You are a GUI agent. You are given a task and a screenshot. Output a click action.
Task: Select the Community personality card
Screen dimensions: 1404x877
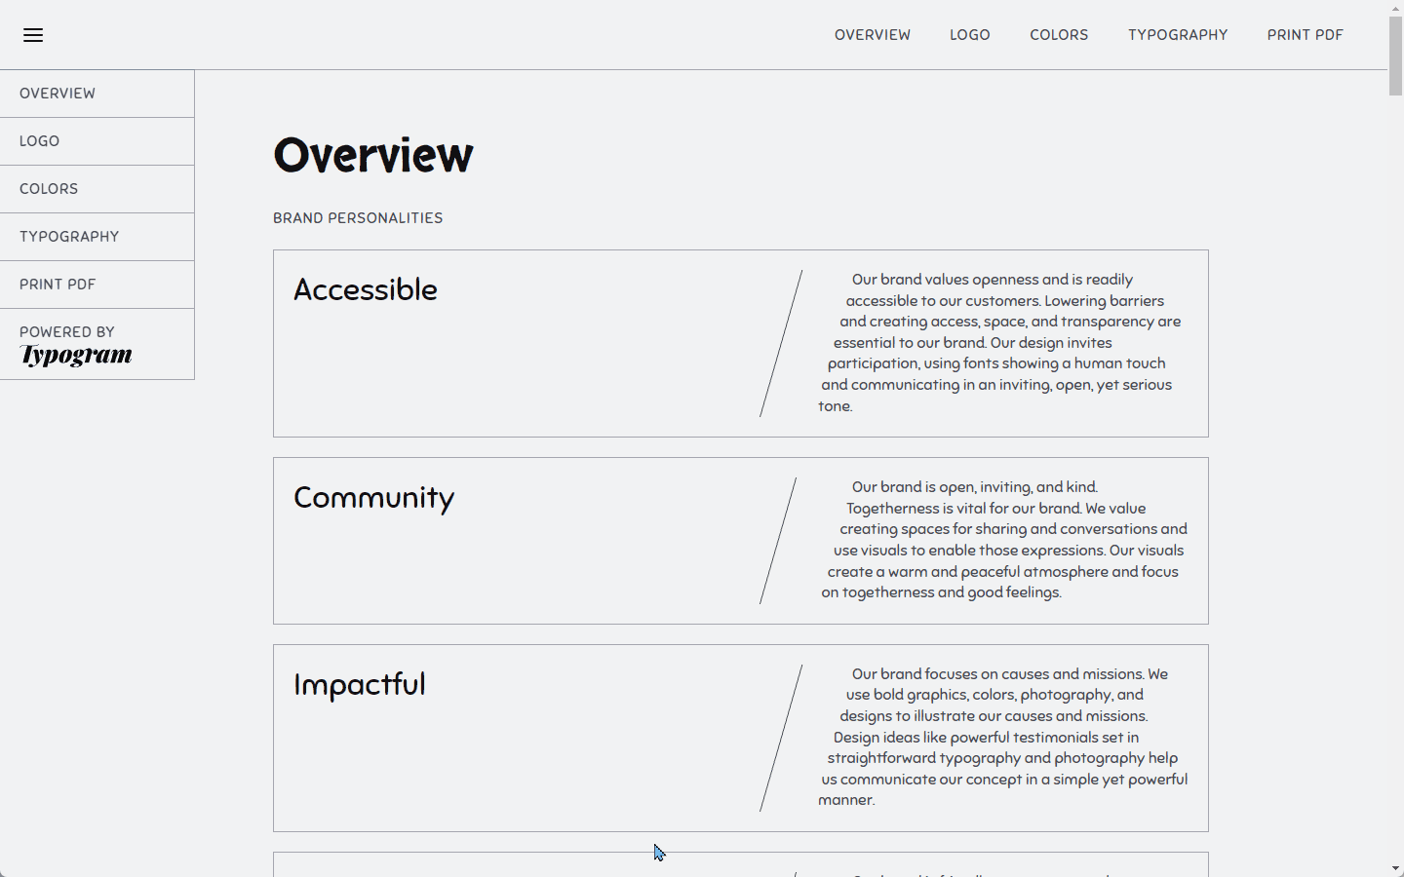coord(741,540)
